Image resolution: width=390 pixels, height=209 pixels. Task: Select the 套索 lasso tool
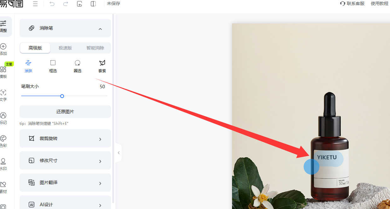102,66
